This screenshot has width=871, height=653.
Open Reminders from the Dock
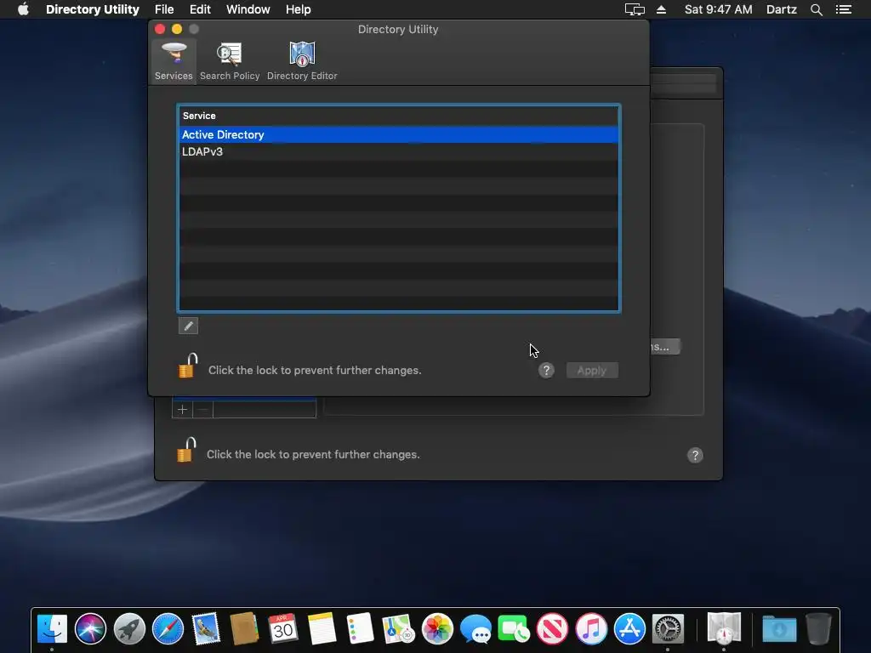[x=360, y=628]
